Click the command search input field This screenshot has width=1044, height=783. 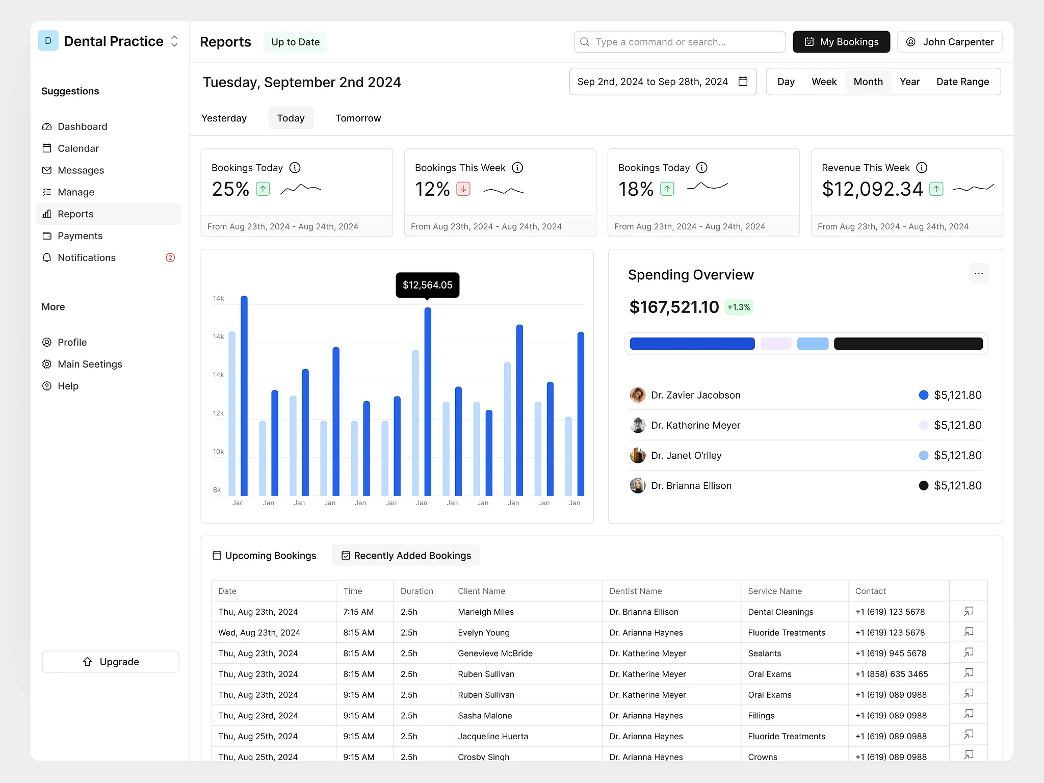pyautogui.click(x=679, y=42)
